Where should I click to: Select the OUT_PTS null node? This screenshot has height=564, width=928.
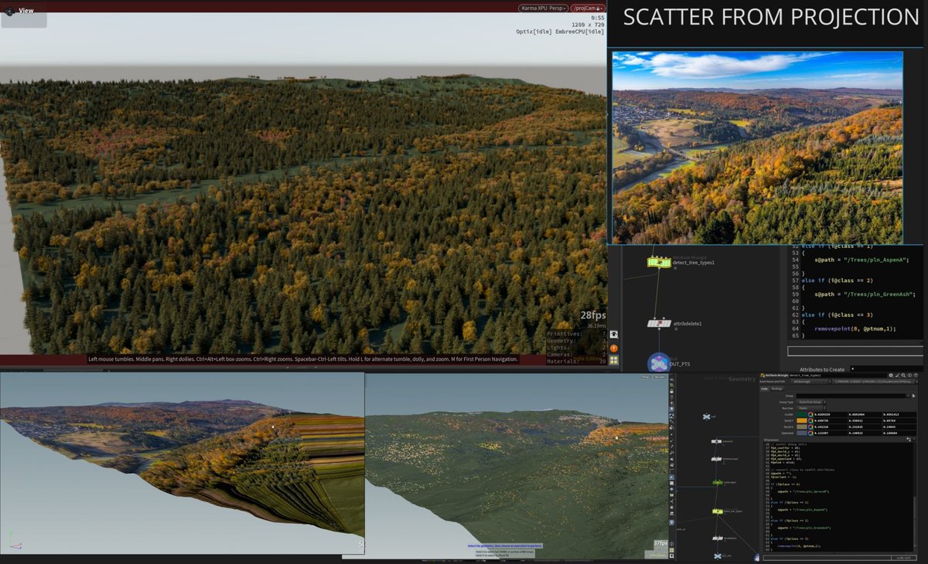click(x=658, y=363)
